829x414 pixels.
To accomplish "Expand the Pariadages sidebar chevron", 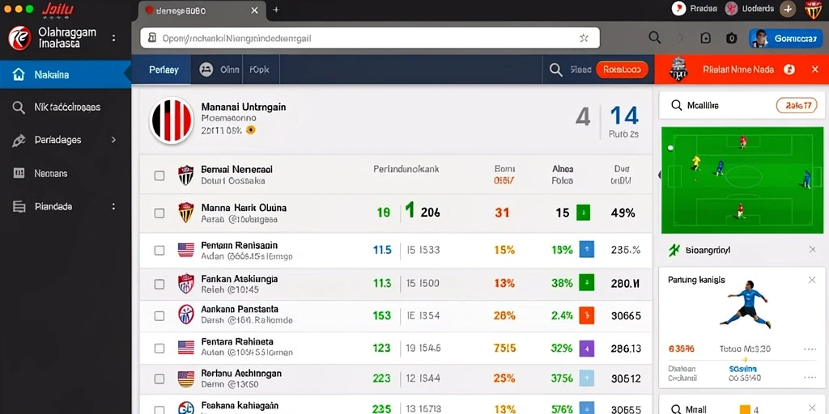I will [113, 140].
